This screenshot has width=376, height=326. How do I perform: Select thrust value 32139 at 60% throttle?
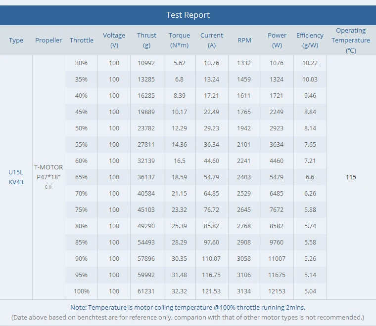(146, 161)
